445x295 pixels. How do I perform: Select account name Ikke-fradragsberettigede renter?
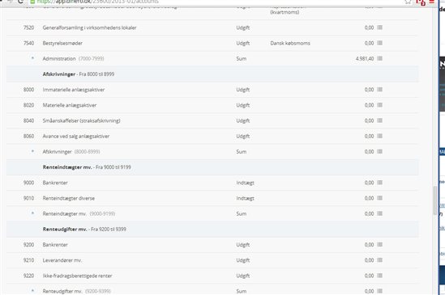click(x=77, y=276)
